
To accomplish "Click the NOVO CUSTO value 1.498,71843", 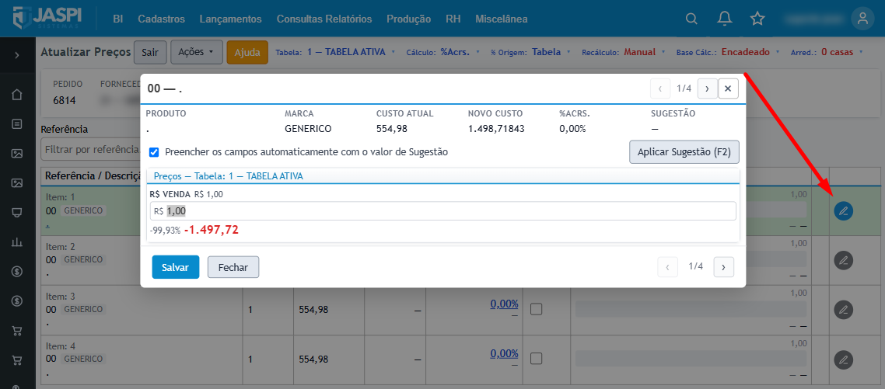I will [496, 129].
